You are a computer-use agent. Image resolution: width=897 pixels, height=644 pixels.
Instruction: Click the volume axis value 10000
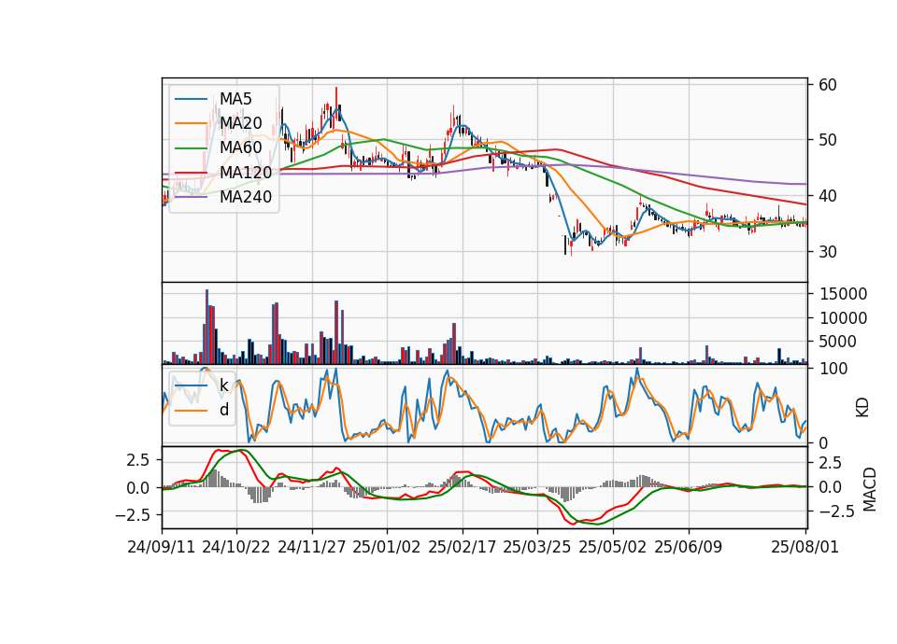pos(844,317)
